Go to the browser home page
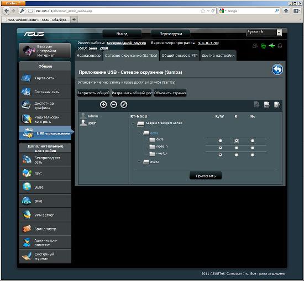 (286, 11)
